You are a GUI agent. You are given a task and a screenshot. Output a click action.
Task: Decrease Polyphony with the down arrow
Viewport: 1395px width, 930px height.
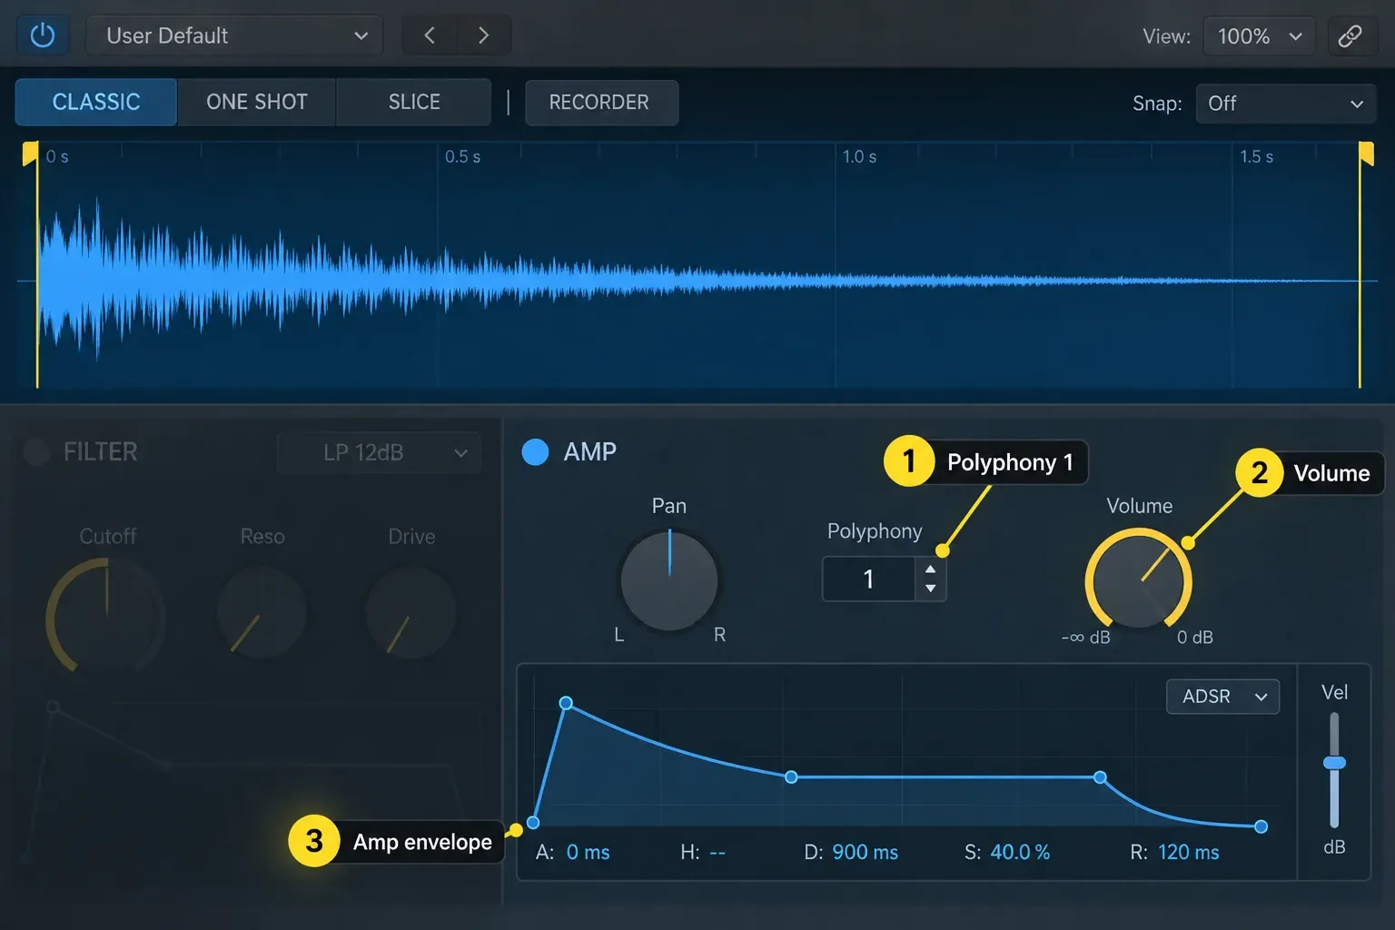(x=930, y=589)
